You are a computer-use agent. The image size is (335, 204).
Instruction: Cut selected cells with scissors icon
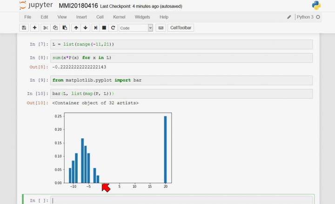(x=46, y=28)
